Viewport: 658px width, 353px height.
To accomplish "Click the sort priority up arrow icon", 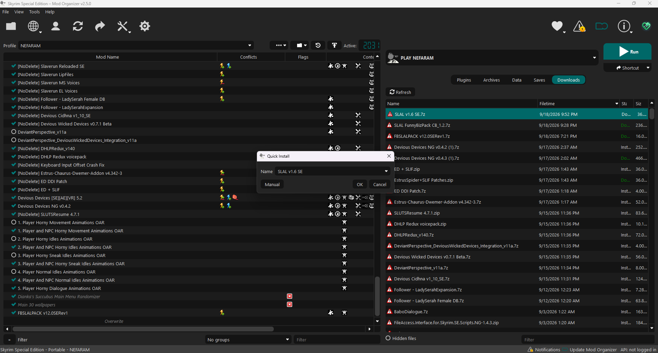I will coord(334,45).
